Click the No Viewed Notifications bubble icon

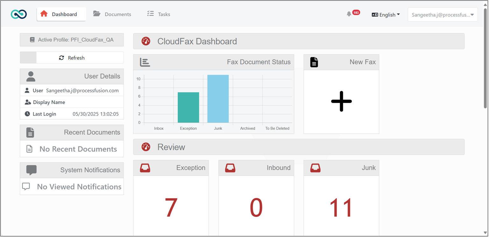pos(26,186)
